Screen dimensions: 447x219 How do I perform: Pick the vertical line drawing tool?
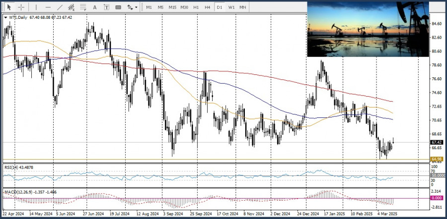tap(35, 7)
